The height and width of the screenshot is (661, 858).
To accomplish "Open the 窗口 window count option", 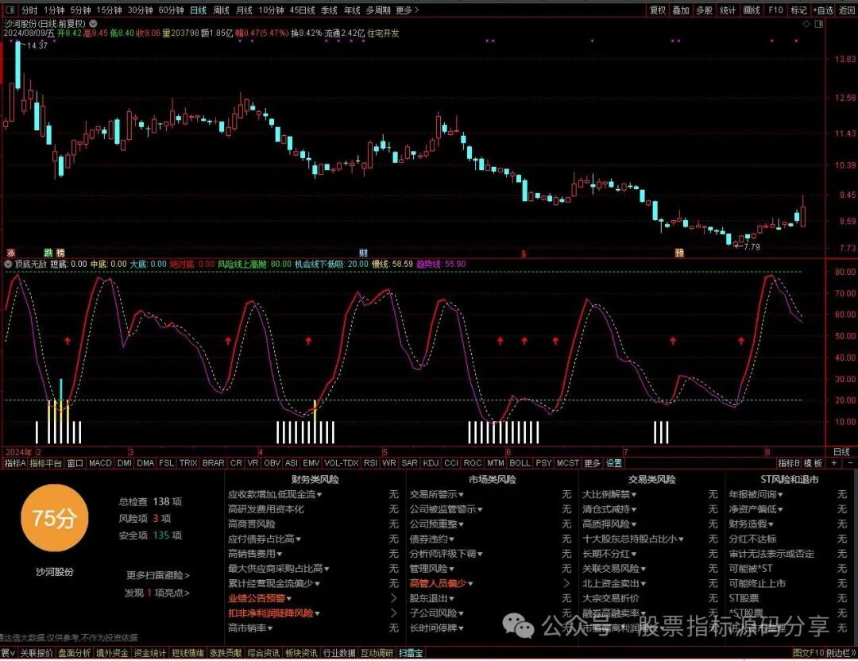I will pyautogui.click(x=75, y=463).
